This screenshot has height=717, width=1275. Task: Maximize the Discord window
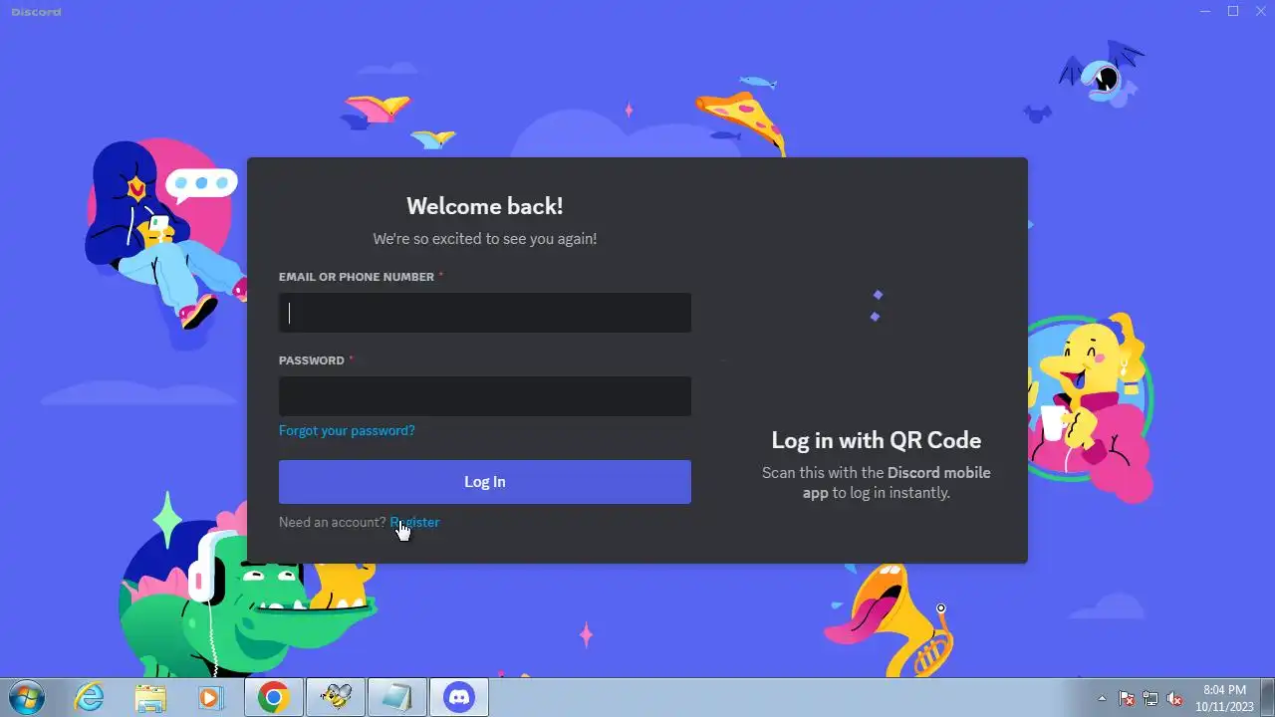click(1233, 11)
